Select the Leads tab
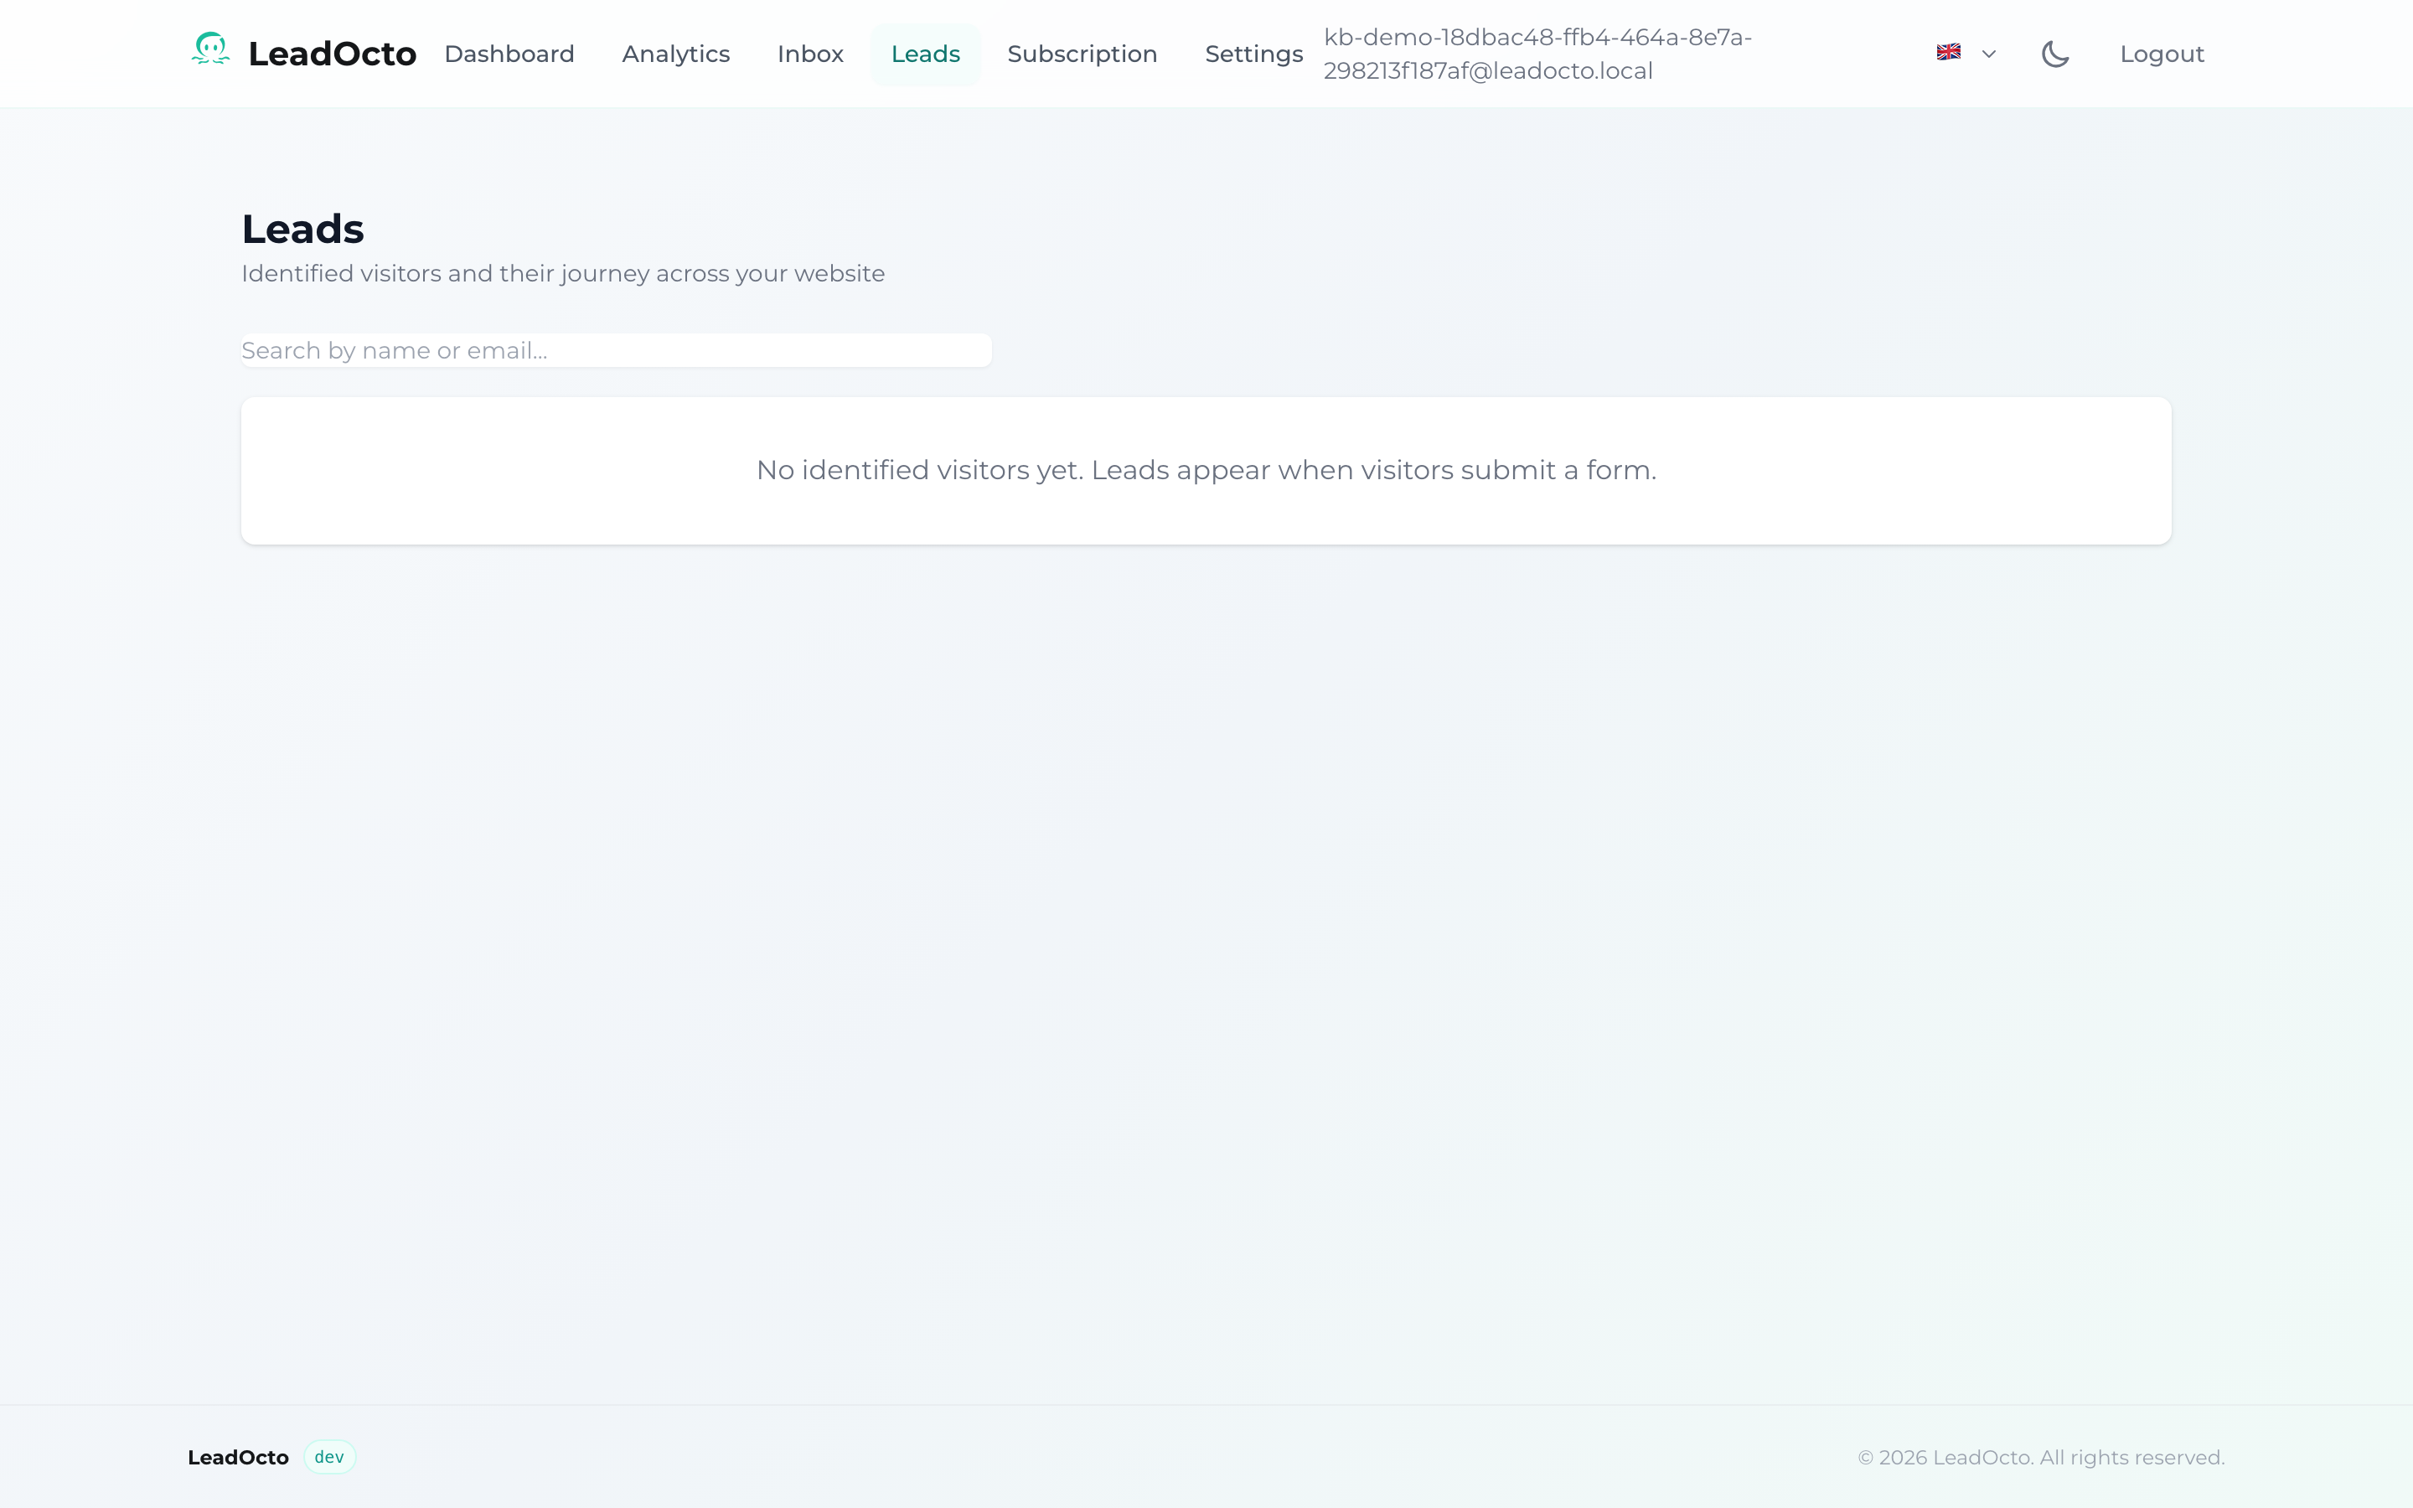This screenshot has height=1508, width=2413. [x=924, y=54]
